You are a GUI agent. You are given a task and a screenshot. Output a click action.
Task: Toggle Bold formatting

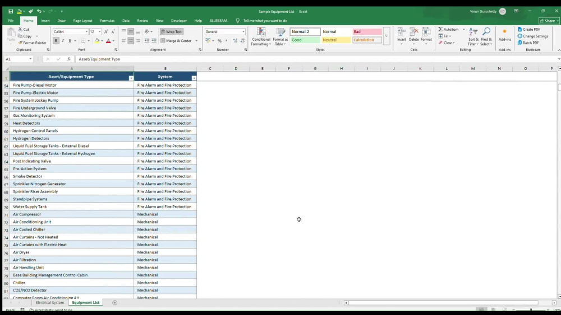pos(56,41)
